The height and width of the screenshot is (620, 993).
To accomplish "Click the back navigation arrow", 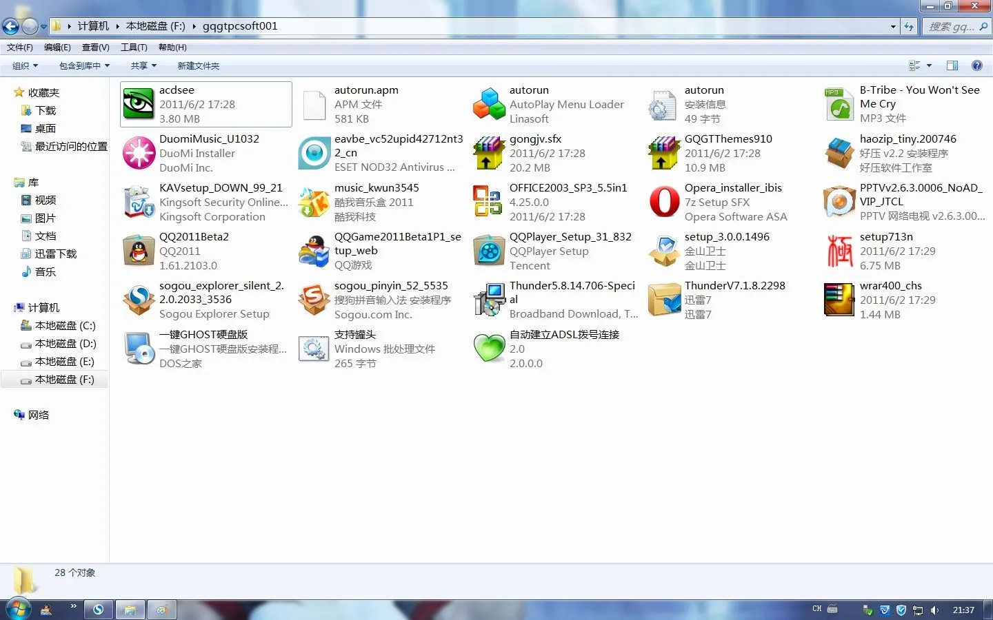I will [x=10, y=26].
